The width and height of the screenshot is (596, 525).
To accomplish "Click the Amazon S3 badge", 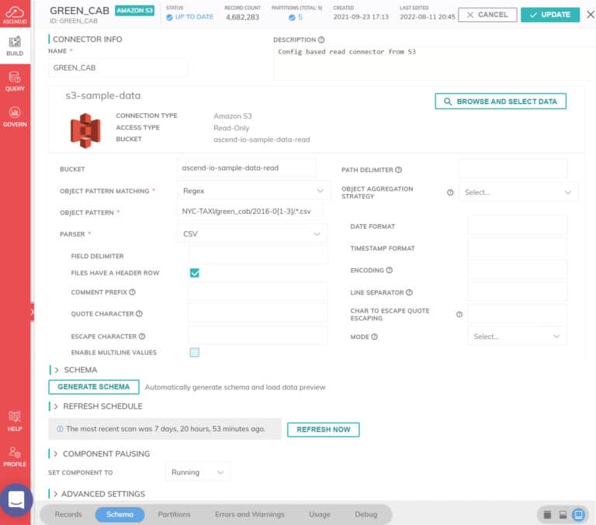I will coord(134,11).
